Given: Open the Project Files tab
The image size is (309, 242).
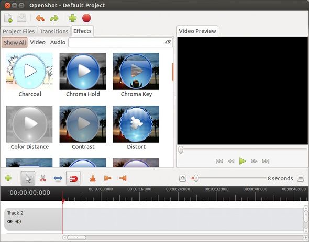Looking at the screenshot, I should (x=19, y=31).
